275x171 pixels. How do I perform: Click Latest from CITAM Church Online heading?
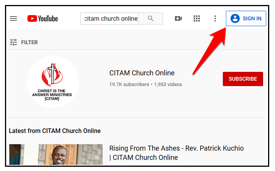coord(55,131)
